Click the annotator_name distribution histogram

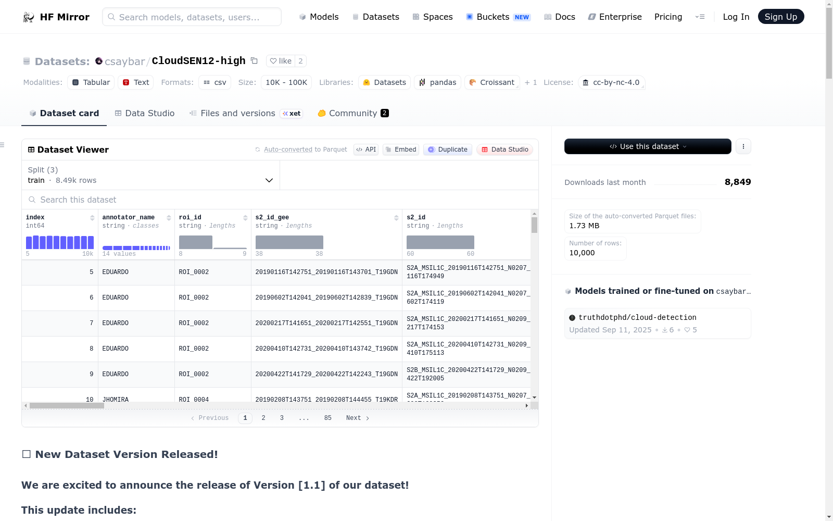136,247
